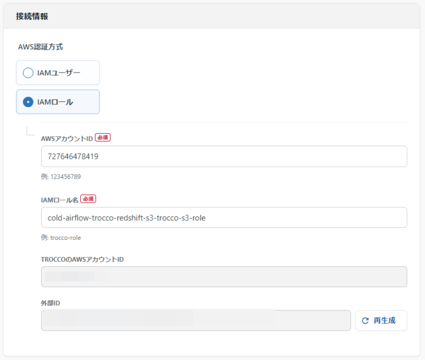The height and width of the screenshot is (360, 425).
Task: Click the AWSアカウントID label text
Action: pyautogui.click(x=67, y=138)
